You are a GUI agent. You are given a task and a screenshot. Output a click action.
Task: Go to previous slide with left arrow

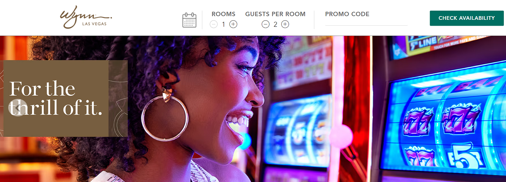click(17, 108)
